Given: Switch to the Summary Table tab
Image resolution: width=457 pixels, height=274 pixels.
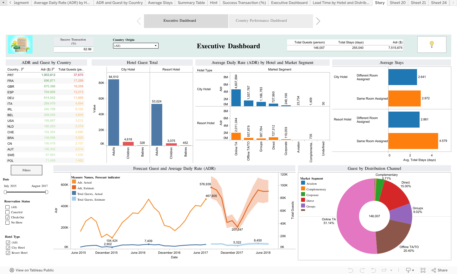Looking at the screenshot, I should coord(191,3).
